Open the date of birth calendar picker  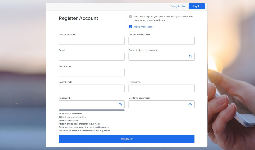pos(190,57)
